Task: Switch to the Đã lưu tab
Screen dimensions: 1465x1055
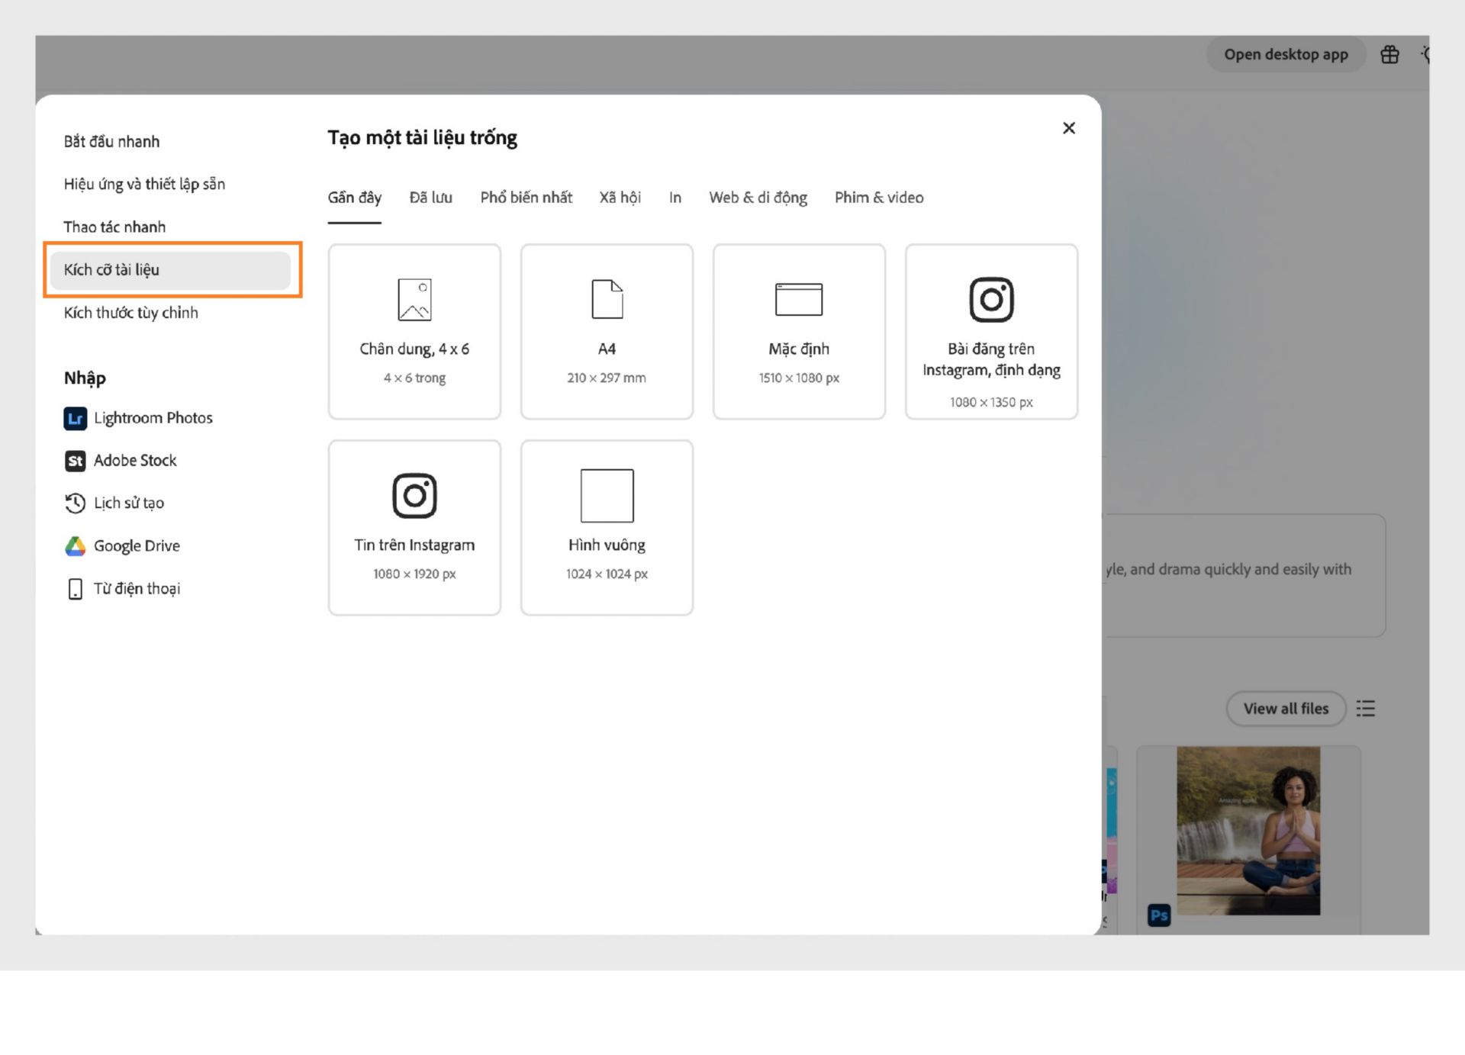Action: coord(430,198)
